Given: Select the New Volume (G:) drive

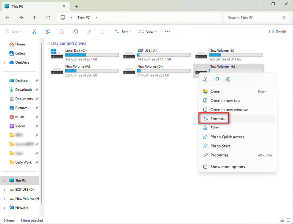Looking at the screenshot, I should [x=157, y=71].
